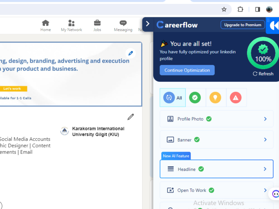Collapse Careerflow panel arrow
Viewport: 279px width, 209px height.
(148, 24)
